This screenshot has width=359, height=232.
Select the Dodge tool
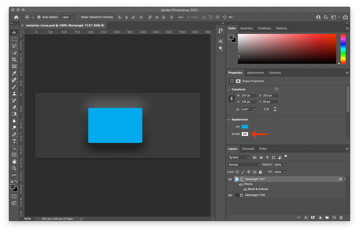pos(14,127)
